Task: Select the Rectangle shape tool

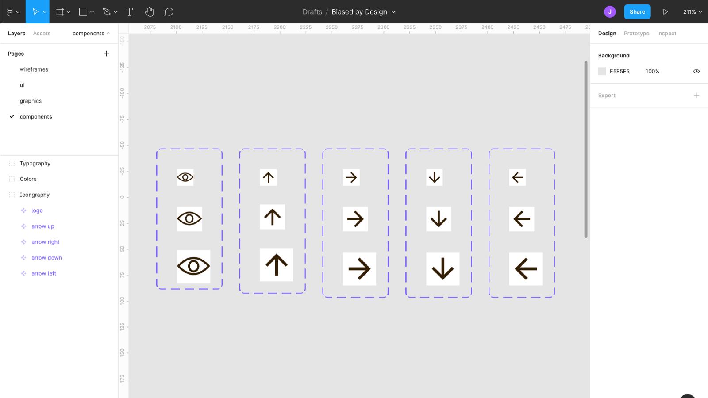Action: click(x=82, y=11)
